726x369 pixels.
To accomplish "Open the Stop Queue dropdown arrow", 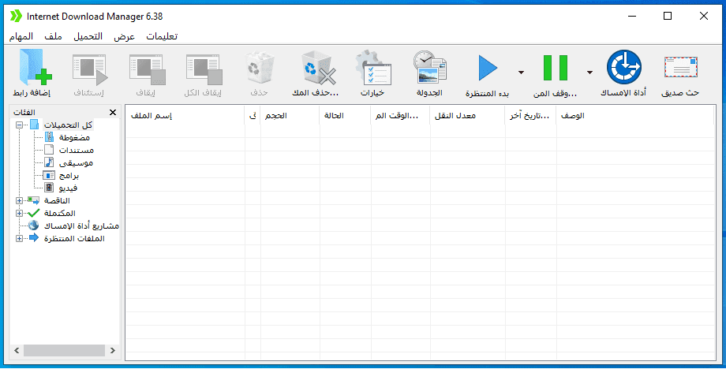I will [589, 72].
